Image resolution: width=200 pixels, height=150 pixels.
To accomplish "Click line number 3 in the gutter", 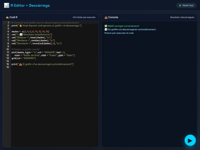I will click(x=8, y=29).
